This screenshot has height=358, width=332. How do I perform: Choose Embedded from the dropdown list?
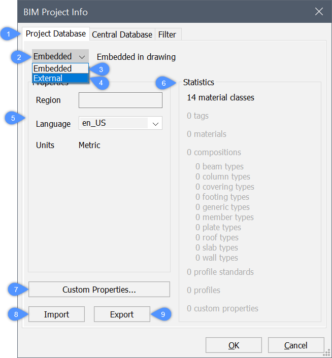(x=60, y=68)
